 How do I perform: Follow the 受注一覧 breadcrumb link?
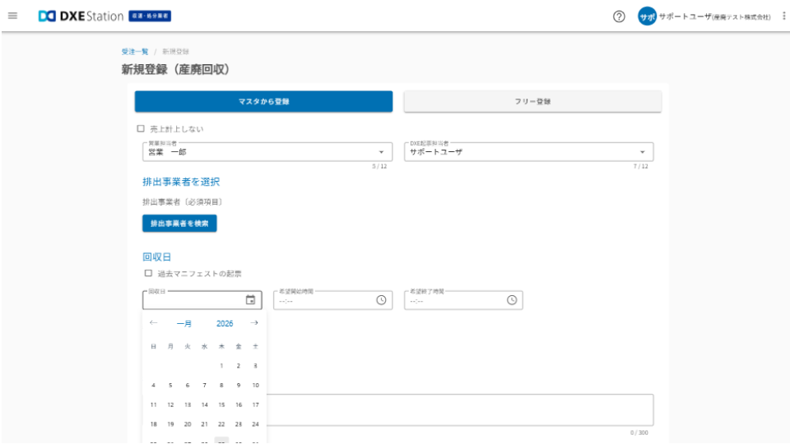pos(134,52)
